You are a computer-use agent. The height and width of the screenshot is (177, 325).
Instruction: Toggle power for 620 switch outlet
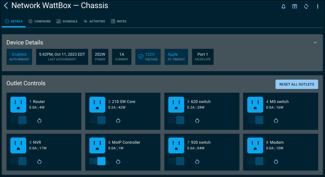pyautogui.click(x=176, y=120)
